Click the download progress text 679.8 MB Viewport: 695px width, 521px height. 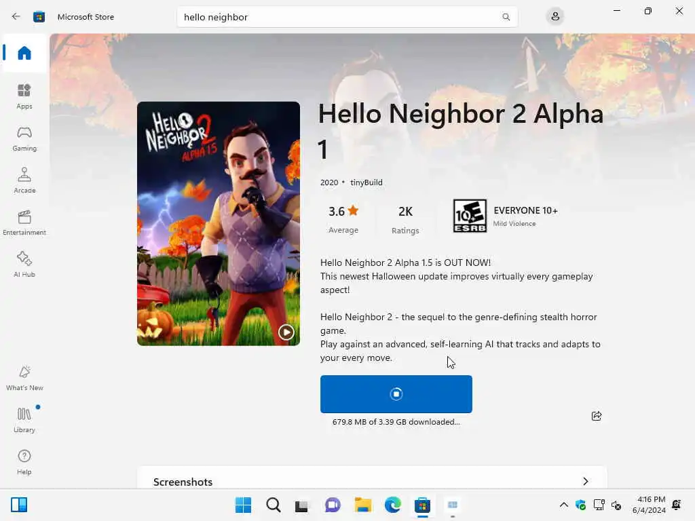[396, 422]
